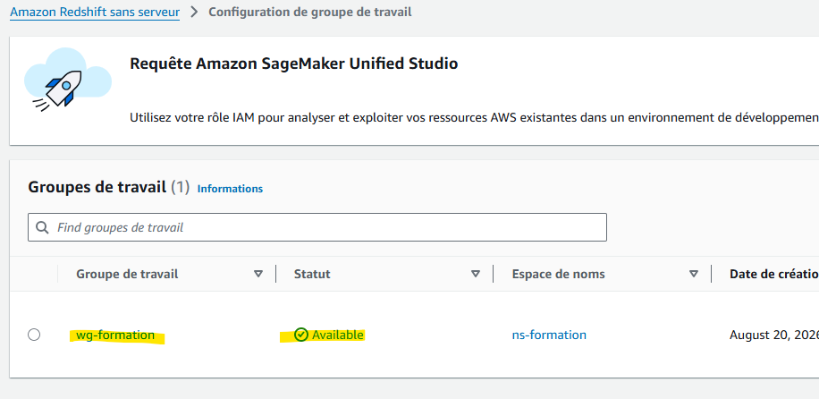Click the search magnifier icon
Viewport: 819px width, 399px height.
click(x=42, y=227)
